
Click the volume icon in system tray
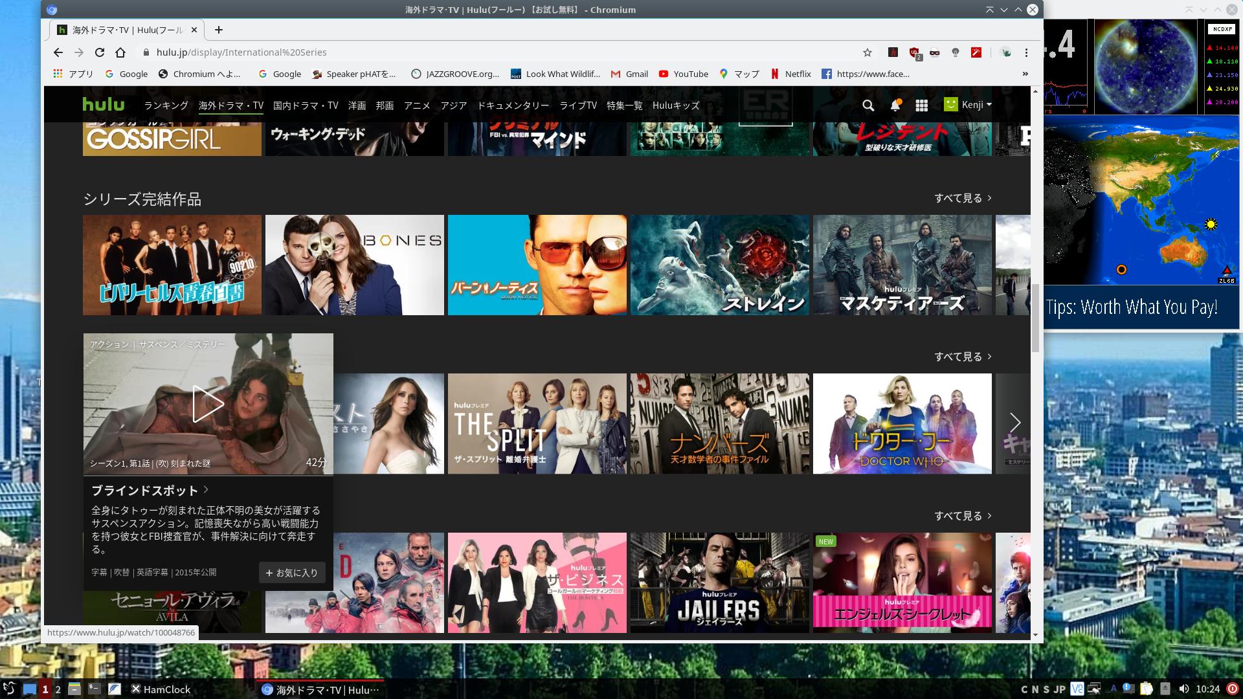click(1184, 689)
